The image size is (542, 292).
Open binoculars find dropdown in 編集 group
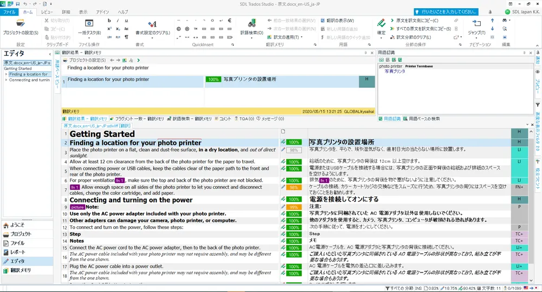click(506, 21)
